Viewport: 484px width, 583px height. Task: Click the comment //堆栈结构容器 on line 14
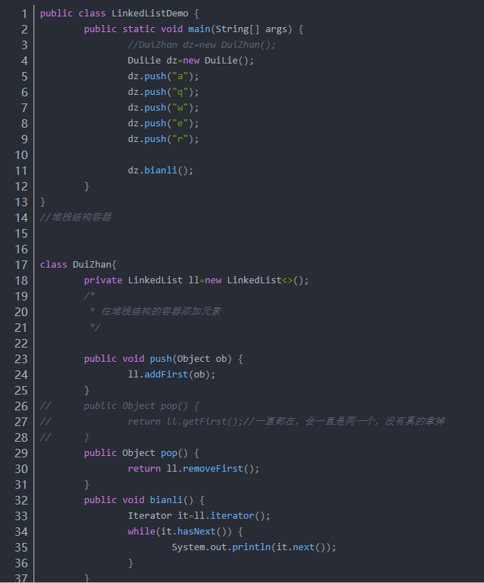click(76, 217)
